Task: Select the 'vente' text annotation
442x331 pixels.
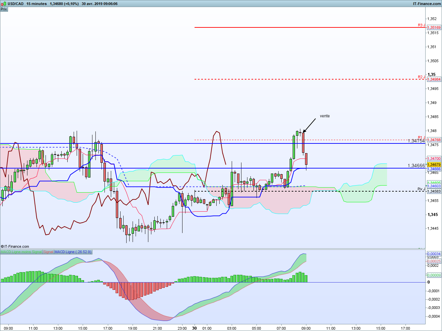Action: coord(325,116)
